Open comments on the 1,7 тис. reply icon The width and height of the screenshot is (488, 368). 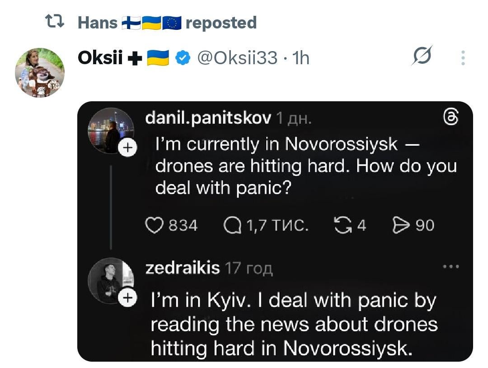pyautogui.click(x=234, y=225)
